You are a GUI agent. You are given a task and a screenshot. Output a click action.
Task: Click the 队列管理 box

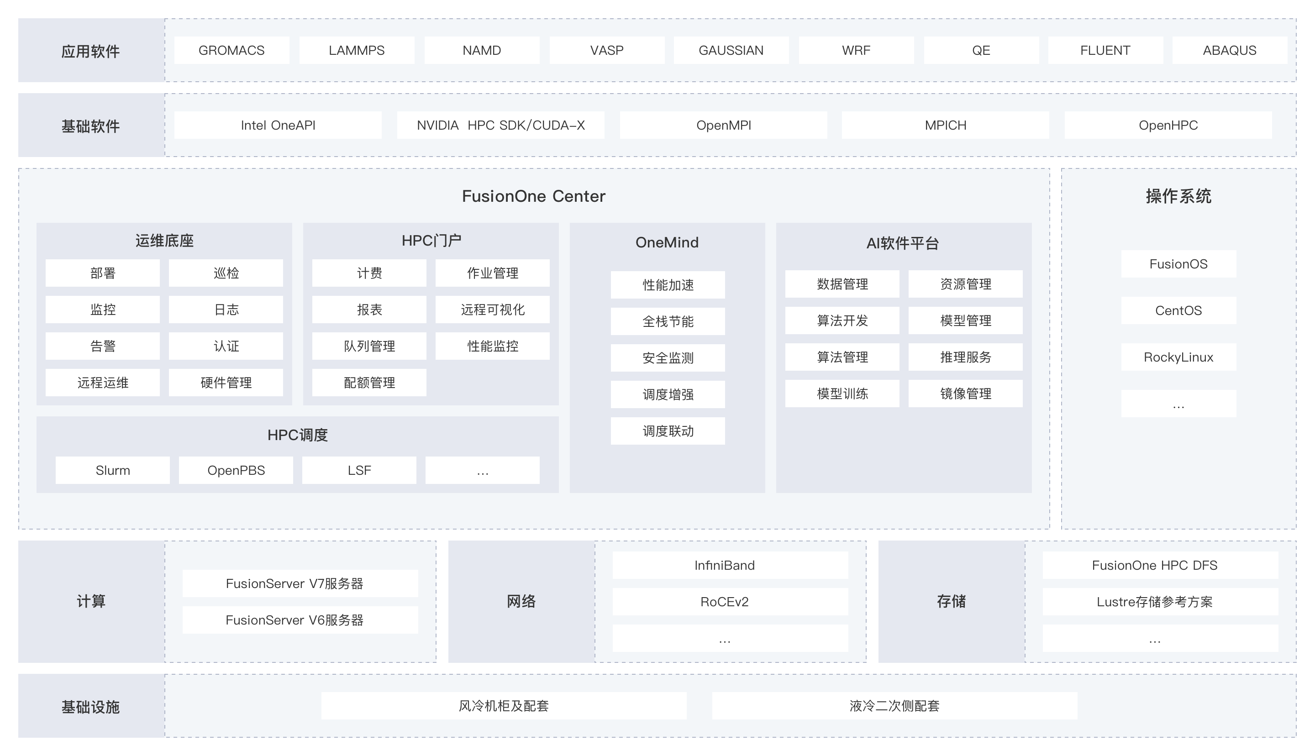369,346
